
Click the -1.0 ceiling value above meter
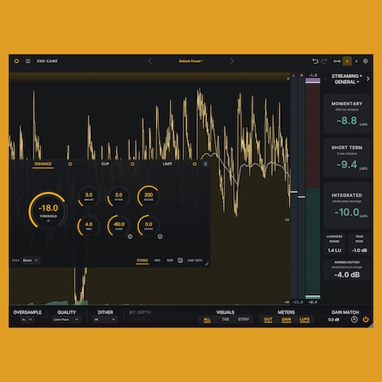click(x=312, y=76)
